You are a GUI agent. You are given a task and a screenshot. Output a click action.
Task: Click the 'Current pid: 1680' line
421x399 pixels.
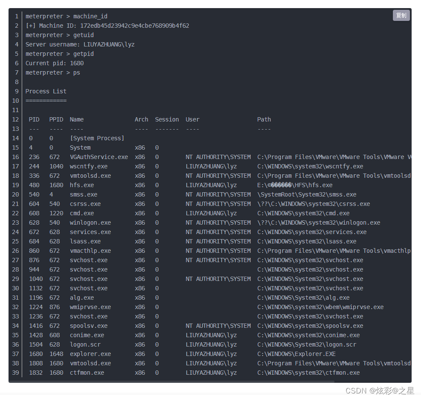pyautogui.click(x=55, y=64)
